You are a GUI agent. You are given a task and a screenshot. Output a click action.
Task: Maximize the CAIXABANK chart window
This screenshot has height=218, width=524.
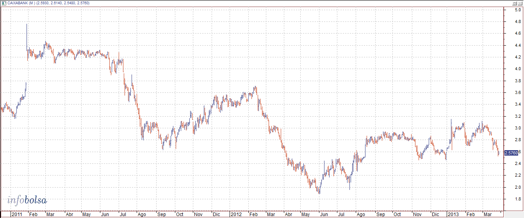click(515, 3)
